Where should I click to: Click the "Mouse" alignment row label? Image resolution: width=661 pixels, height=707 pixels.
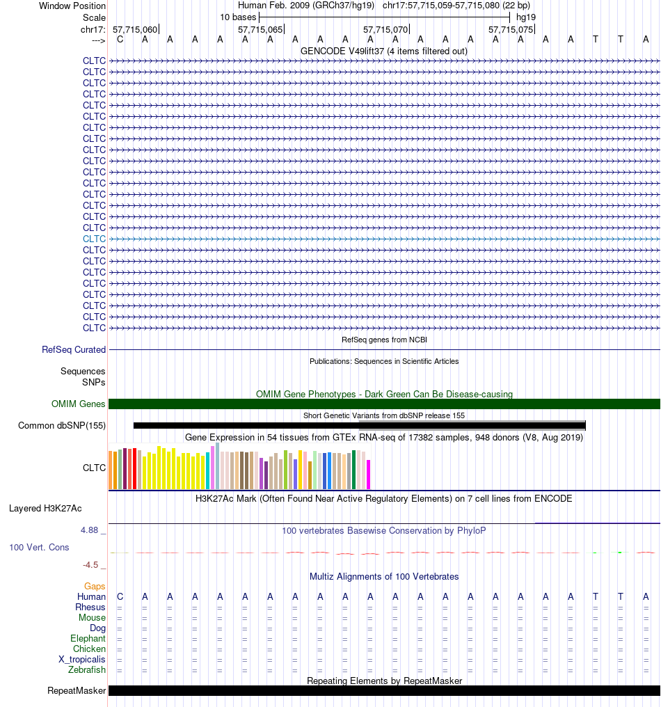[92, 618]
